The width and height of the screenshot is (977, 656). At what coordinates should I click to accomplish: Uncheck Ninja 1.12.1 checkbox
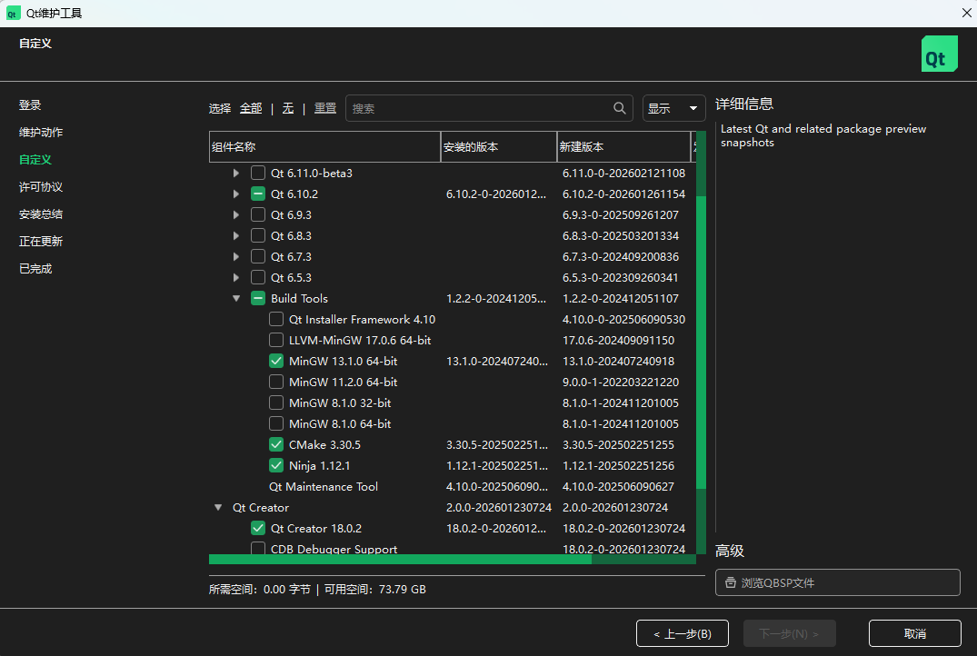click(x=276, y=465)
